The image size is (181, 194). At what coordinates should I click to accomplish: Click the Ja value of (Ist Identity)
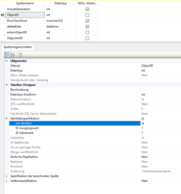click(161, 123)
